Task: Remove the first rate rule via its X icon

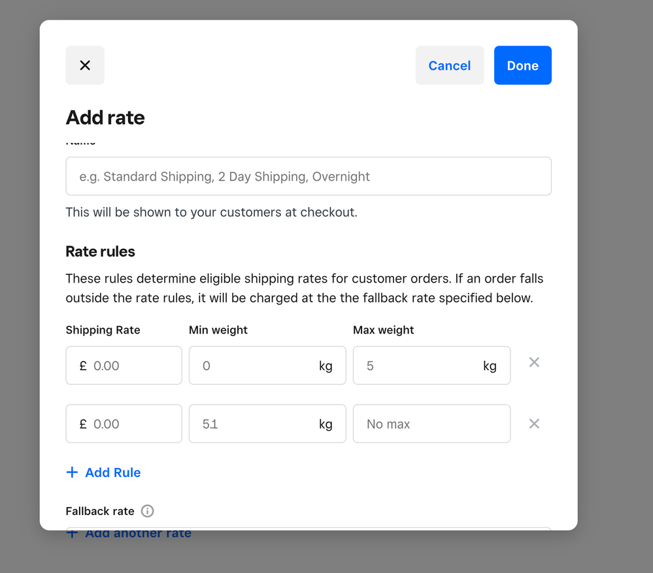Action: 534,362
